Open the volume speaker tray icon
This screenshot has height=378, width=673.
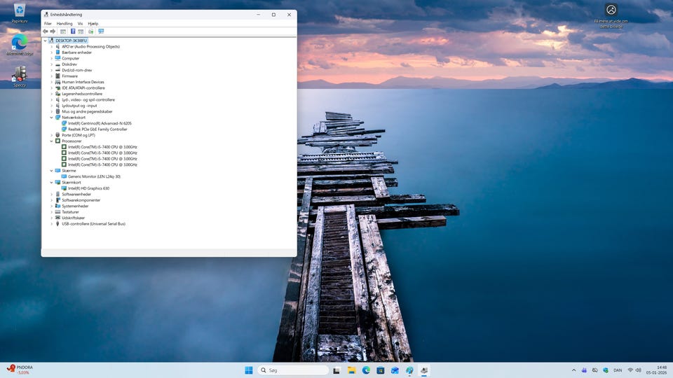click(x=638, y=370)
